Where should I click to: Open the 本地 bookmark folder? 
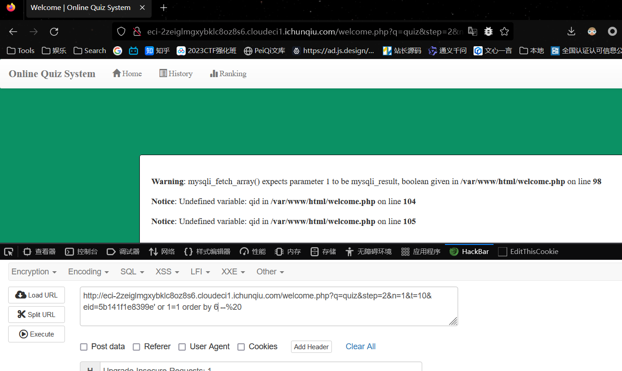click(532, 50)
